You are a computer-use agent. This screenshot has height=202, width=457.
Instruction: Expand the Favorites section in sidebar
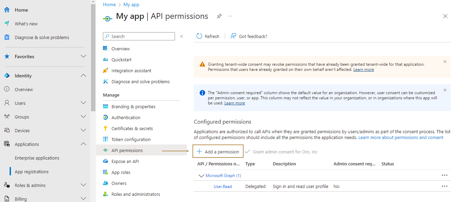pos(83,56)
